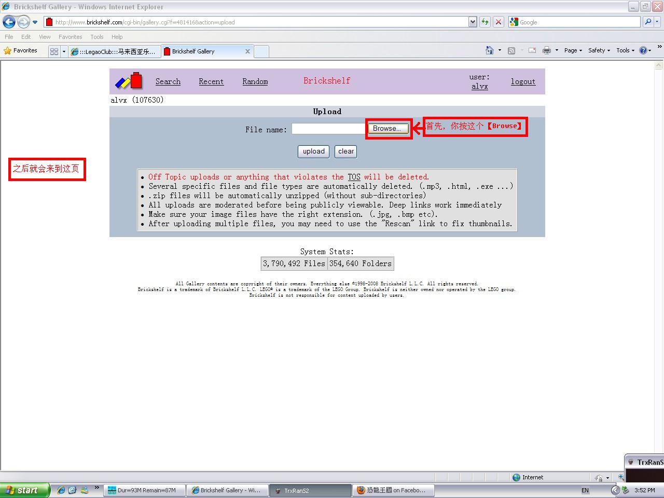Click the blue Help question icon
This screenshot has height=498, width=664.
coord(643,50)
